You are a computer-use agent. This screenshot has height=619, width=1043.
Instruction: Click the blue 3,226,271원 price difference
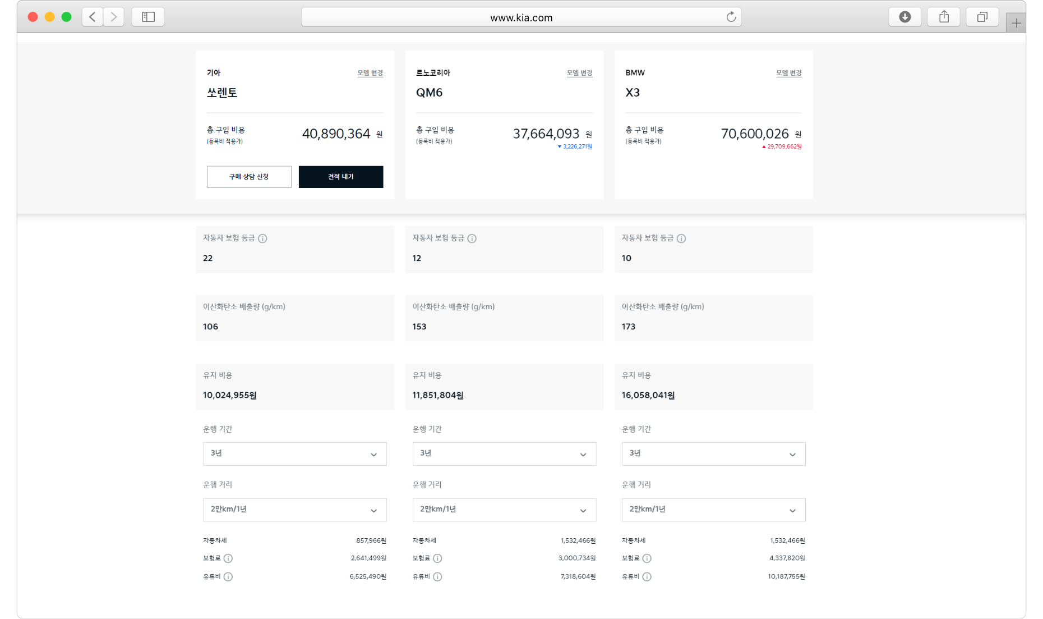[x=575, y=146]
